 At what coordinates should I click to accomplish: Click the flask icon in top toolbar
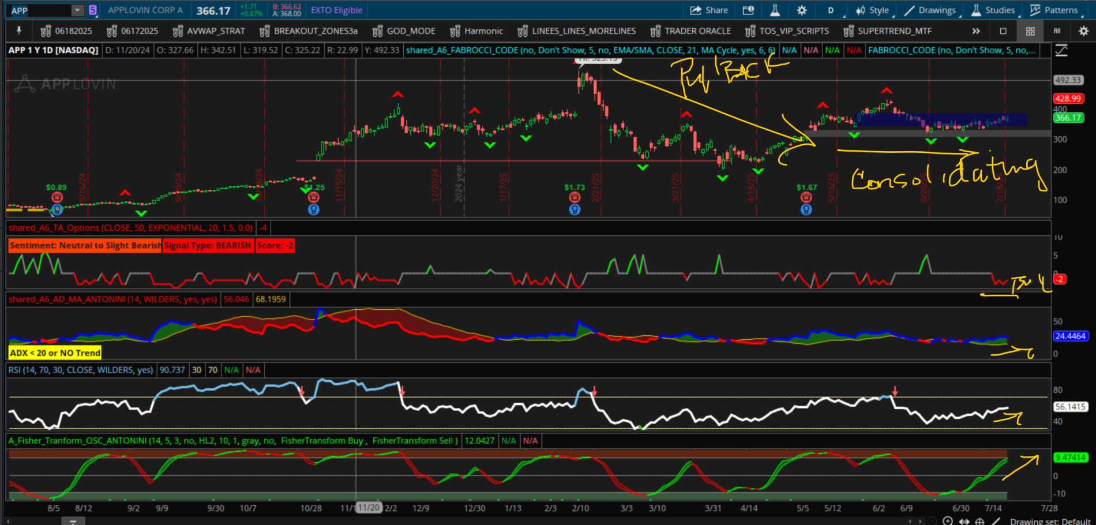point(775,10)
